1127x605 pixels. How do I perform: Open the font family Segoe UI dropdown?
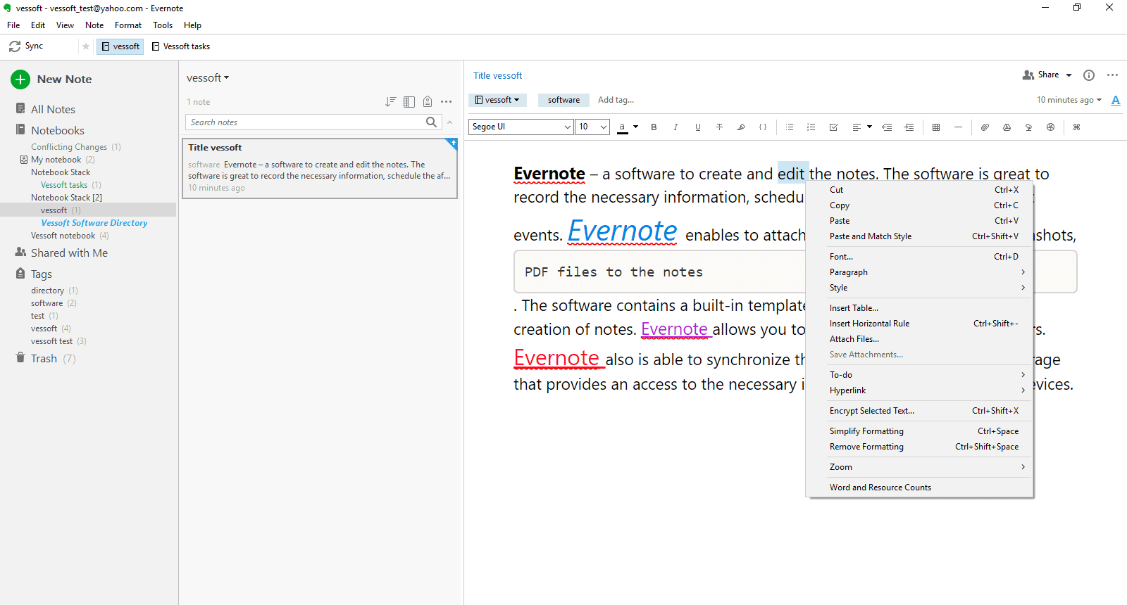[521, 127]
